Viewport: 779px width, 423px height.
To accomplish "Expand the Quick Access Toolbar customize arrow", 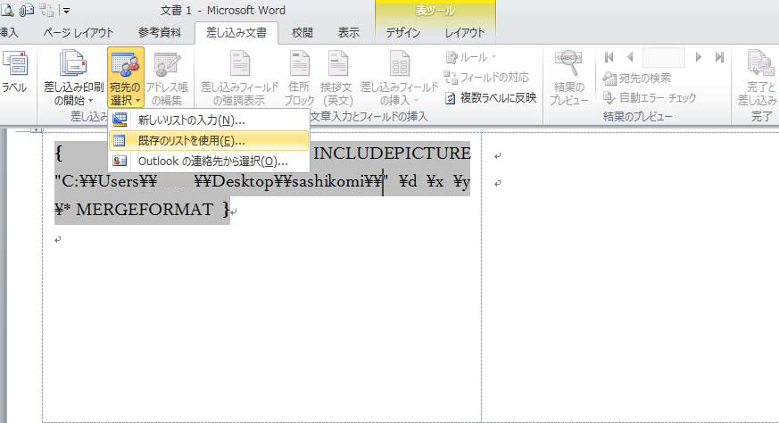I will coord(66,11).
